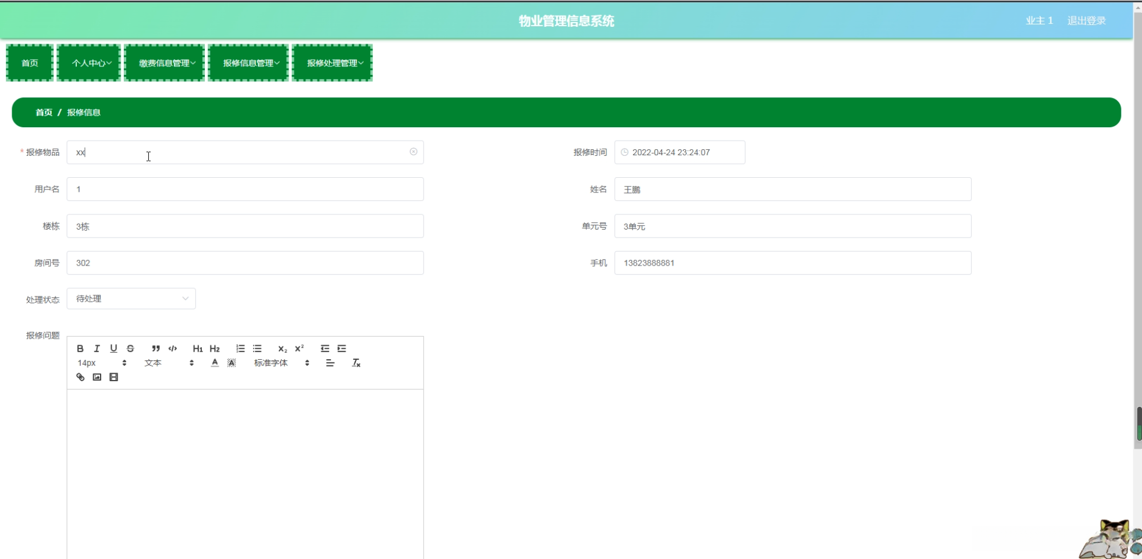Open the 报修时间 date-time picker field
The width and height of the screenshot is (1142, 559).
pos(680,152)
